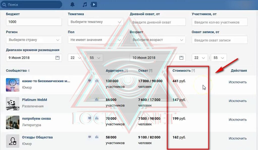Viewport: 258px width, 150px height.
Task: Open the Регион country dropdown
Action: click(x=34, y=40)
